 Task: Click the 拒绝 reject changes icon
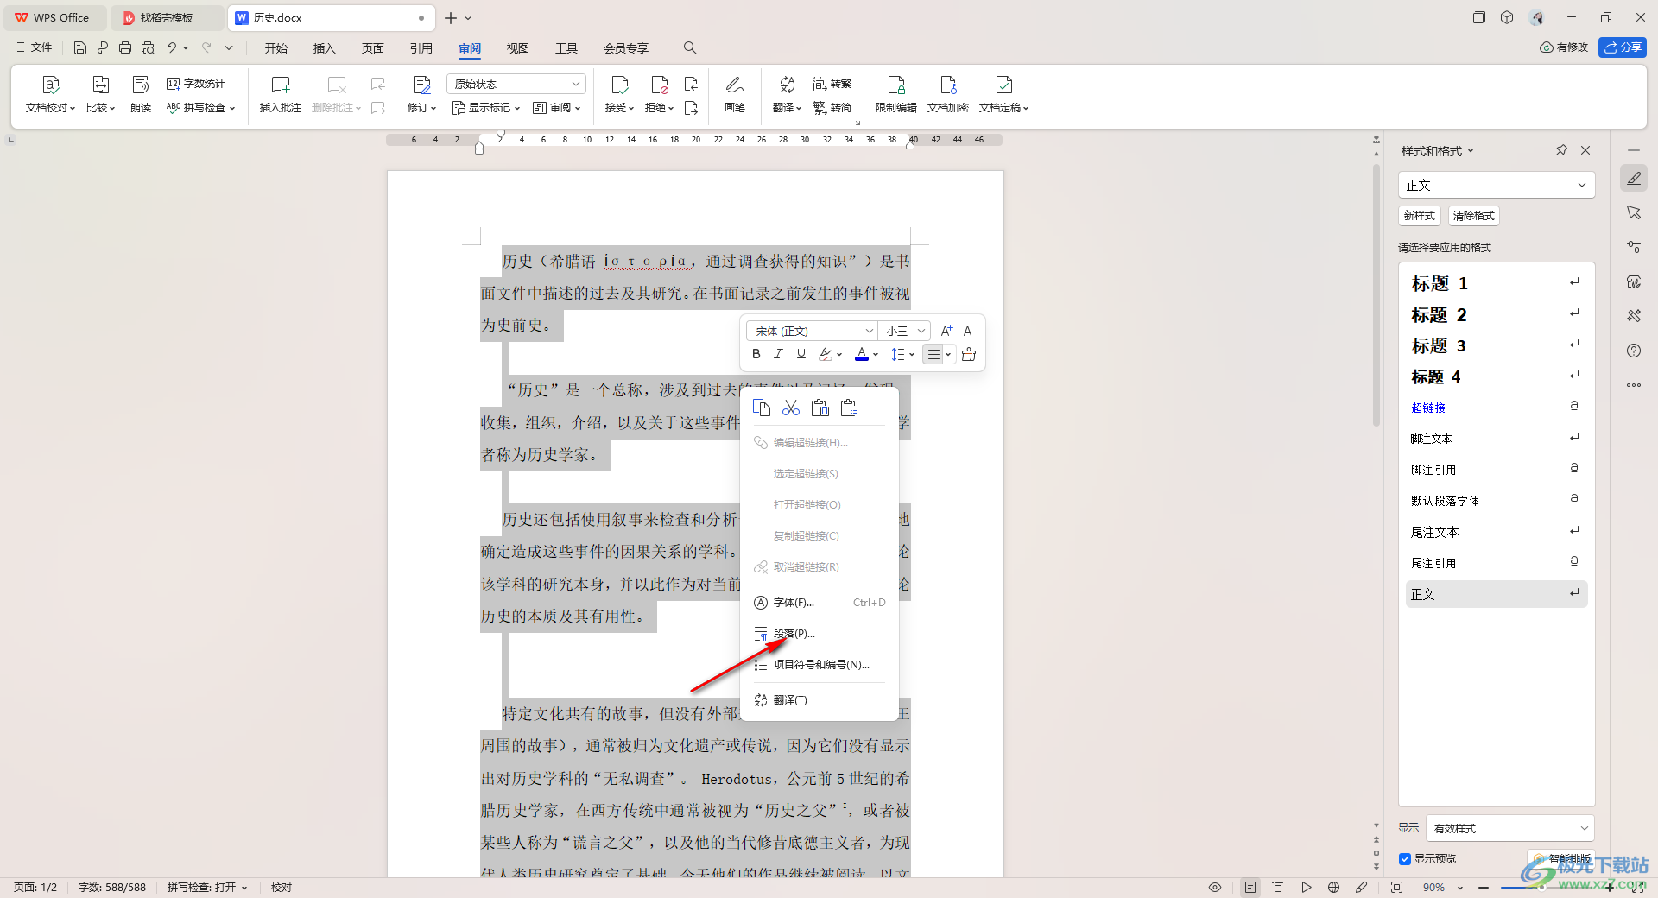[659, 85]
